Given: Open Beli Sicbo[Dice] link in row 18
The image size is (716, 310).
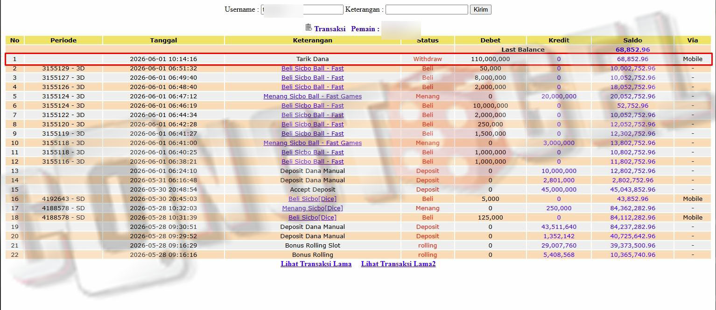Looking at the screenshot, I should pyautogui.click(x=312, y=217).
